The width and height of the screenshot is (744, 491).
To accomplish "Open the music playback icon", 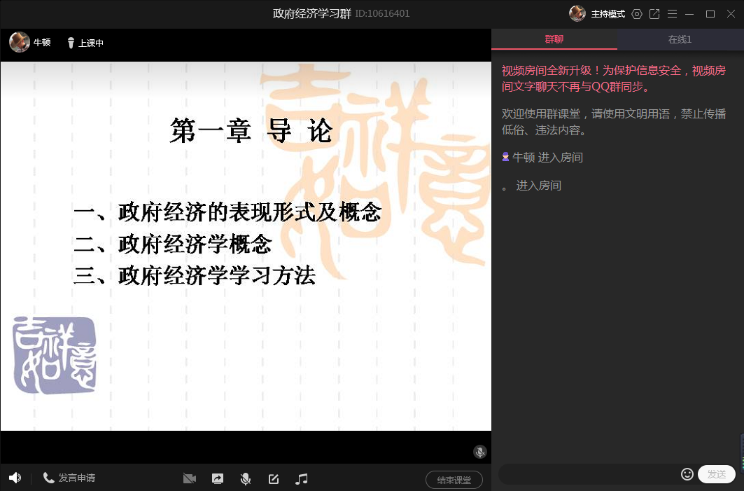I will point(302,479).
